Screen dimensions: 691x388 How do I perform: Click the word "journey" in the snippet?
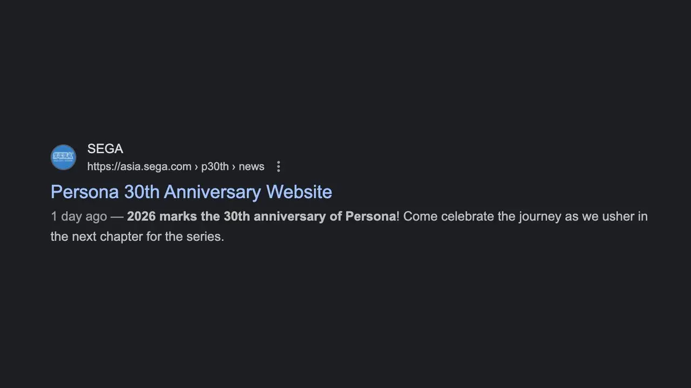click(539, 217)
